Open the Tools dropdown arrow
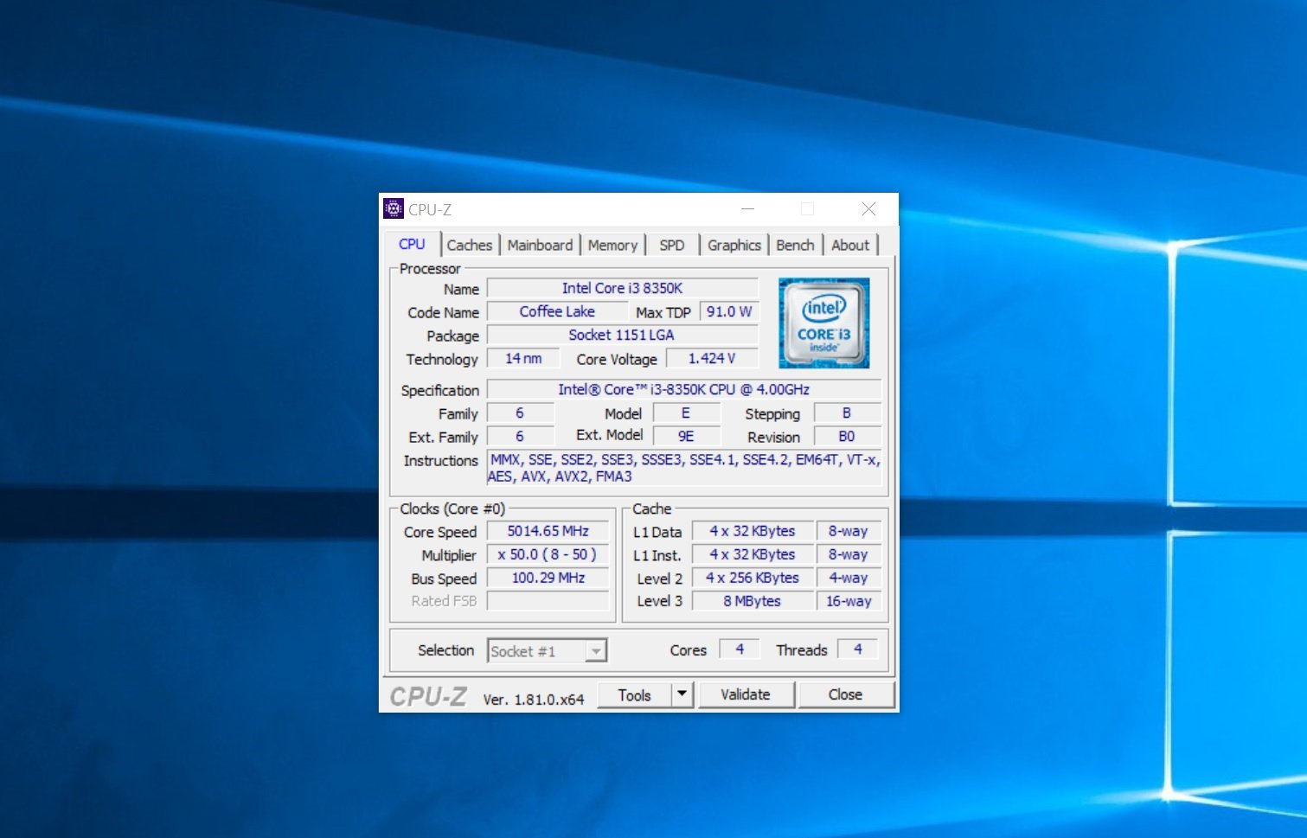The image size is (1307, 838). [x=682, y=694]
